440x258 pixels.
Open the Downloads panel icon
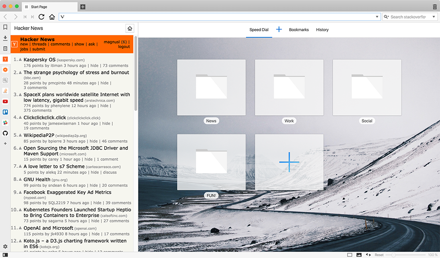point(5,38)
